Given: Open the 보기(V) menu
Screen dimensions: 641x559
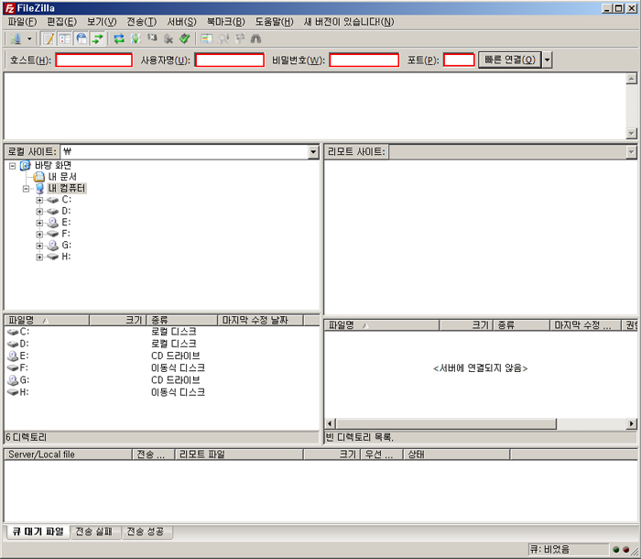Looking at the screenshot, I should 102,22.
